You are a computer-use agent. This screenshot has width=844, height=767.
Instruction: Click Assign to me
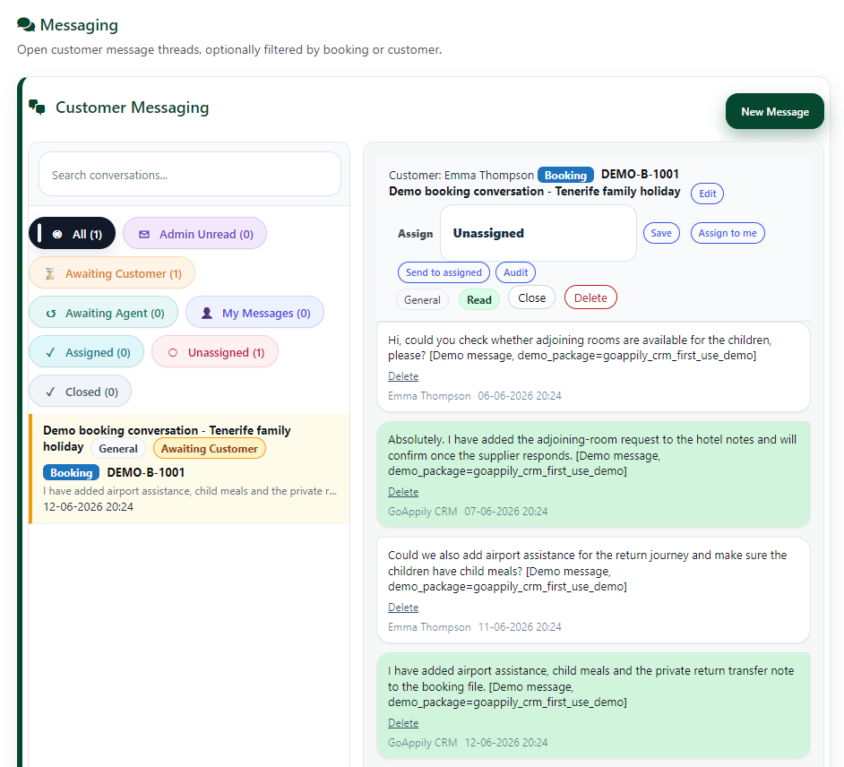click(728, 233)
